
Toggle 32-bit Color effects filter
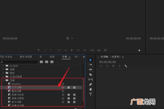click(47, 62)
